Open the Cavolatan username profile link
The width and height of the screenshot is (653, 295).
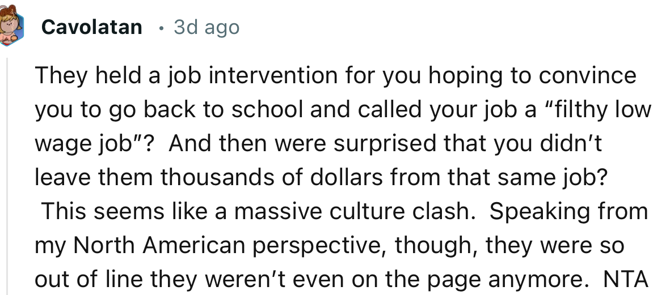click(92, 27)
